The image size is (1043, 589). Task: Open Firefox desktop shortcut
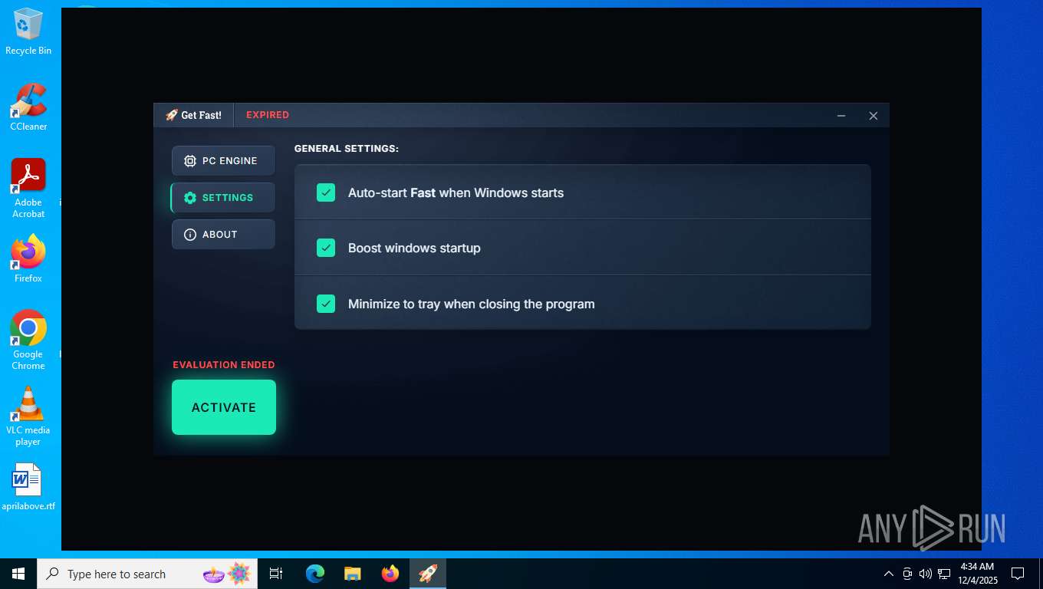[x=28, y=258]
